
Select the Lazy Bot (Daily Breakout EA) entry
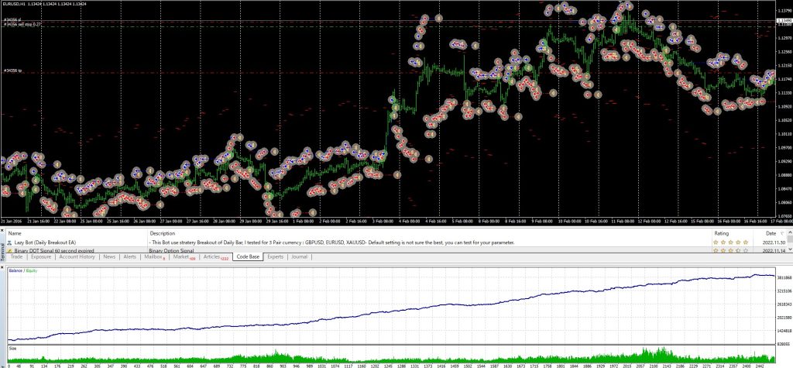(45, 242)
